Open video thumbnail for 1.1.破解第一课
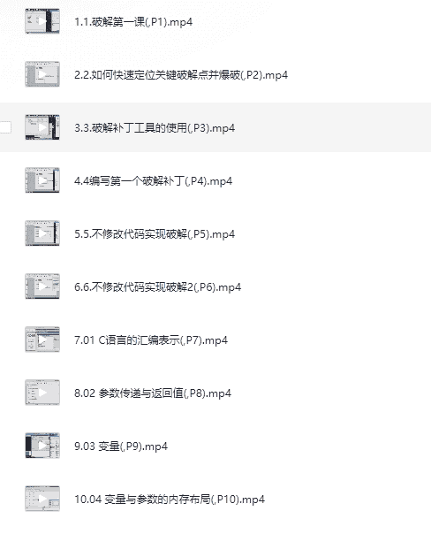 (x=42, y=21)
